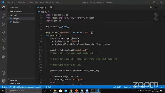Open the terminal window from the taskbar
Image resolution: width=165 pixels, height=93 pixels.
click(92, 91)
